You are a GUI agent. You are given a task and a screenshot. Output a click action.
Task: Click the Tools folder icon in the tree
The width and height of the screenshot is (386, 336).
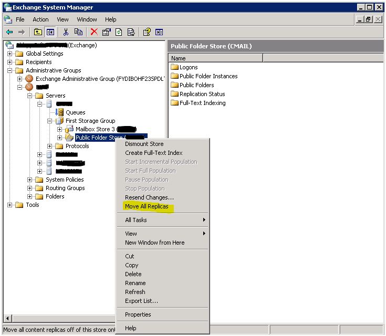pyautogui.click(x=19, y=205)
